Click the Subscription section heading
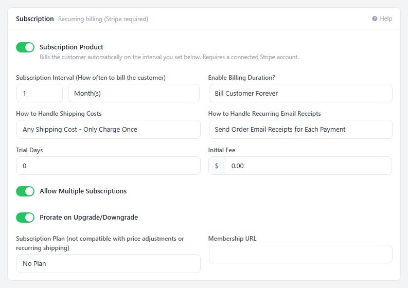 coord(35,19)
